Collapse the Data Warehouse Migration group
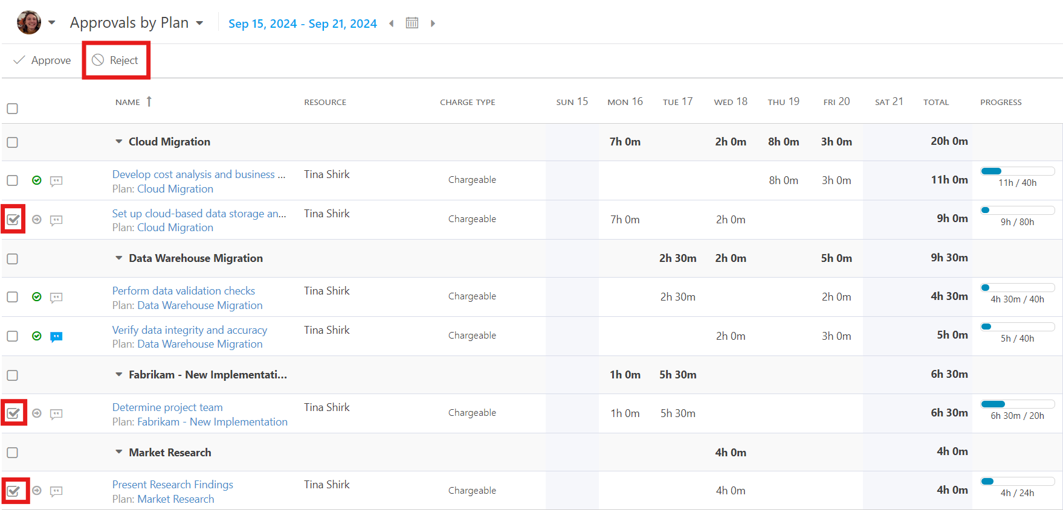The height and width of the screenshot is (510, 1063). pyautogui.click(x=119, y=258)
